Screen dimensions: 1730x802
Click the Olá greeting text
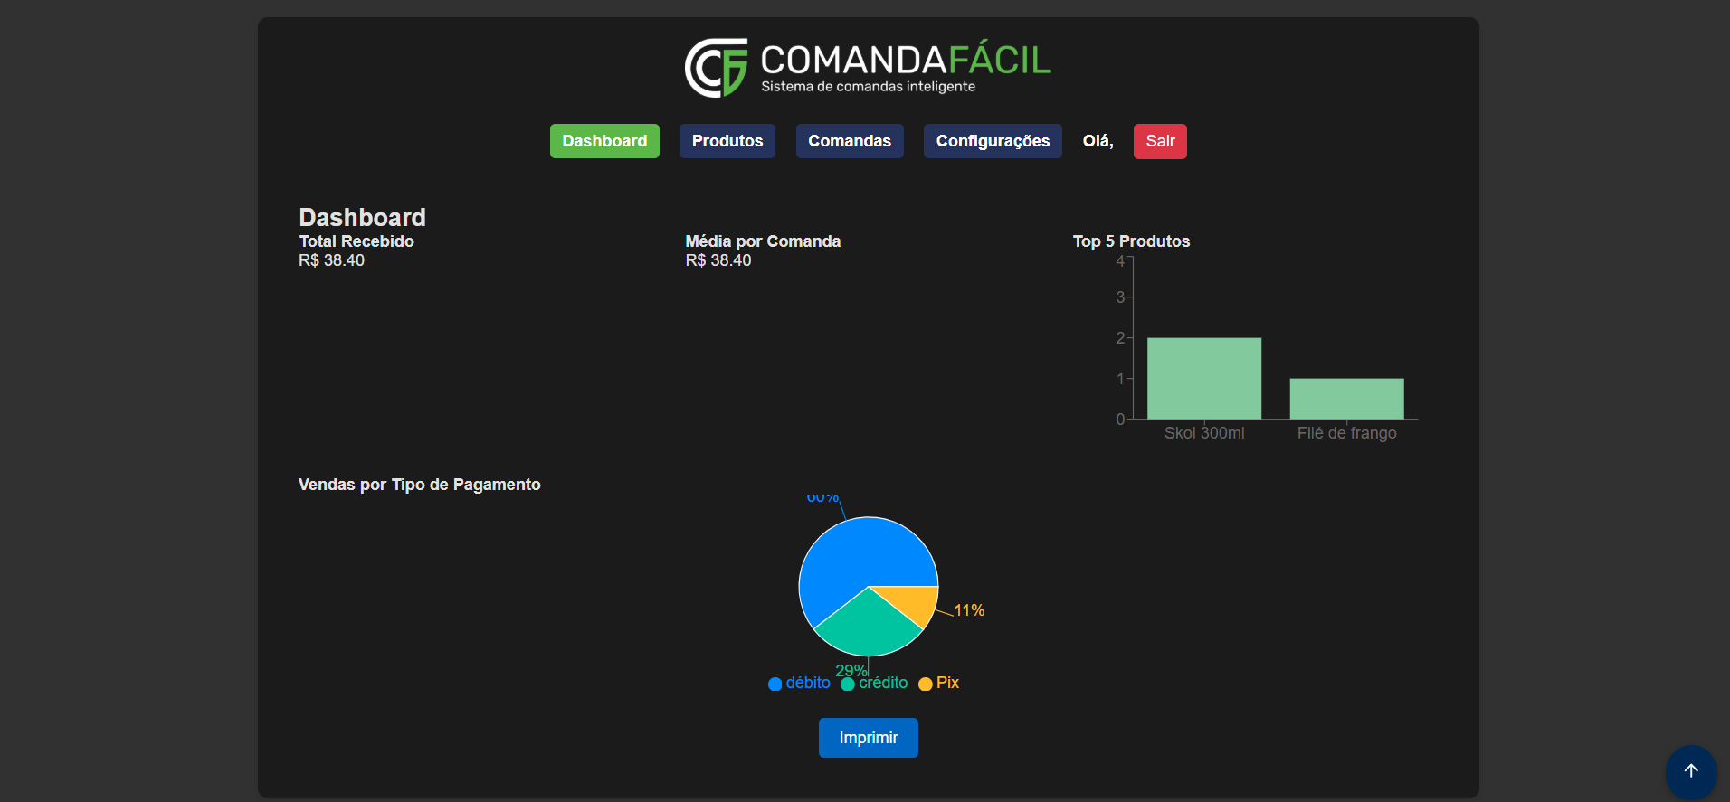tap(1098, 141)
